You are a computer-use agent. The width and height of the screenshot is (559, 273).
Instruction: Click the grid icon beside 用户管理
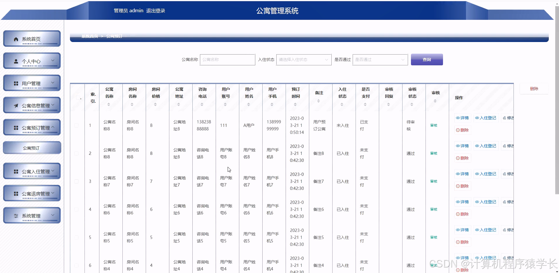point(16,83)
